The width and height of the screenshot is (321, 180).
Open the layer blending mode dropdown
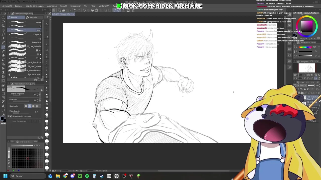click(303, 85)
